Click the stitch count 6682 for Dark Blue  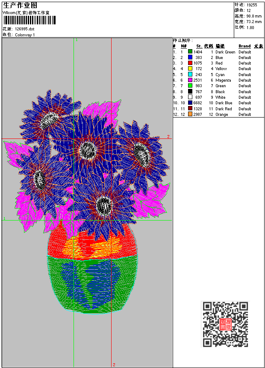click(197, 103)
